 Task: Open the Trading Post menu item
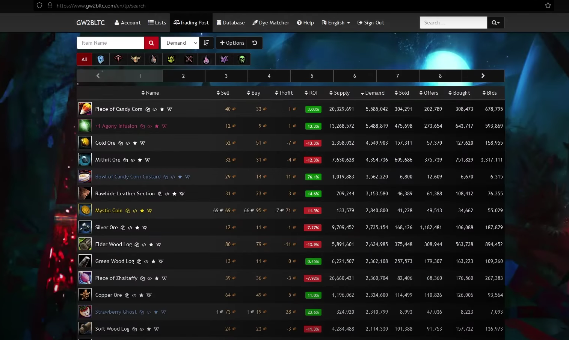191,23
